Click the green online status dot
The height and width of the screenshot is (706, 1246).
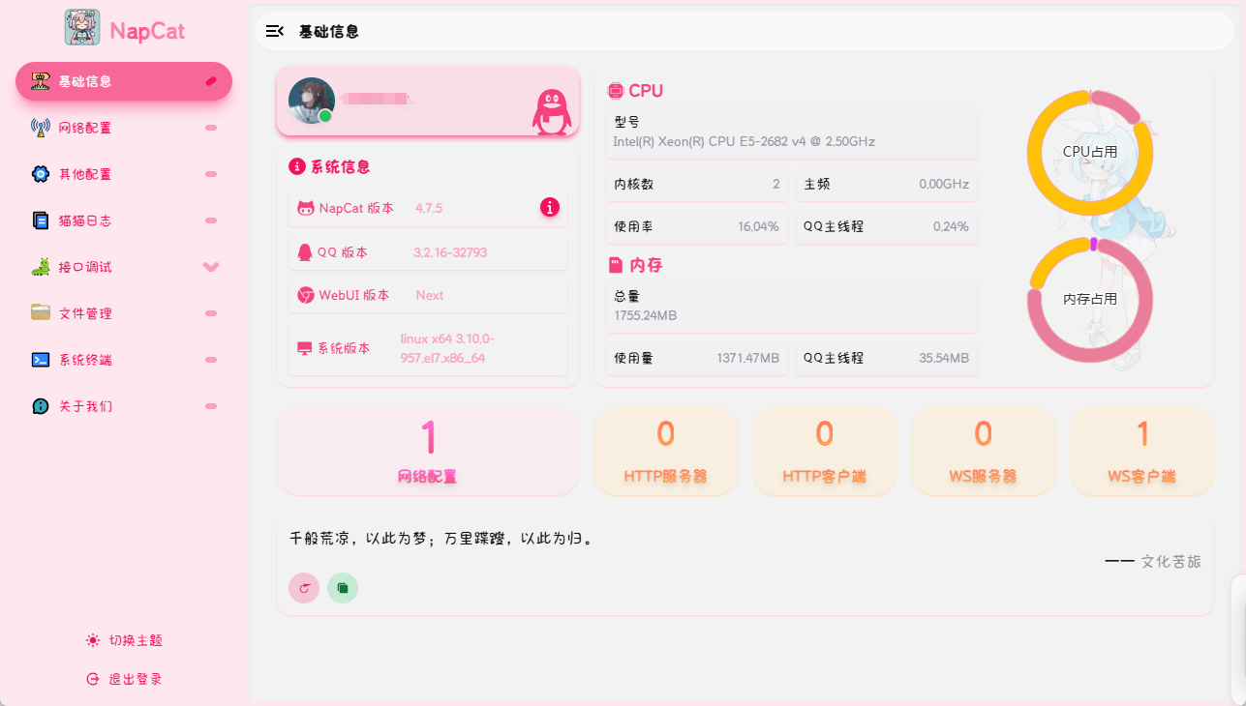[325, 116]
